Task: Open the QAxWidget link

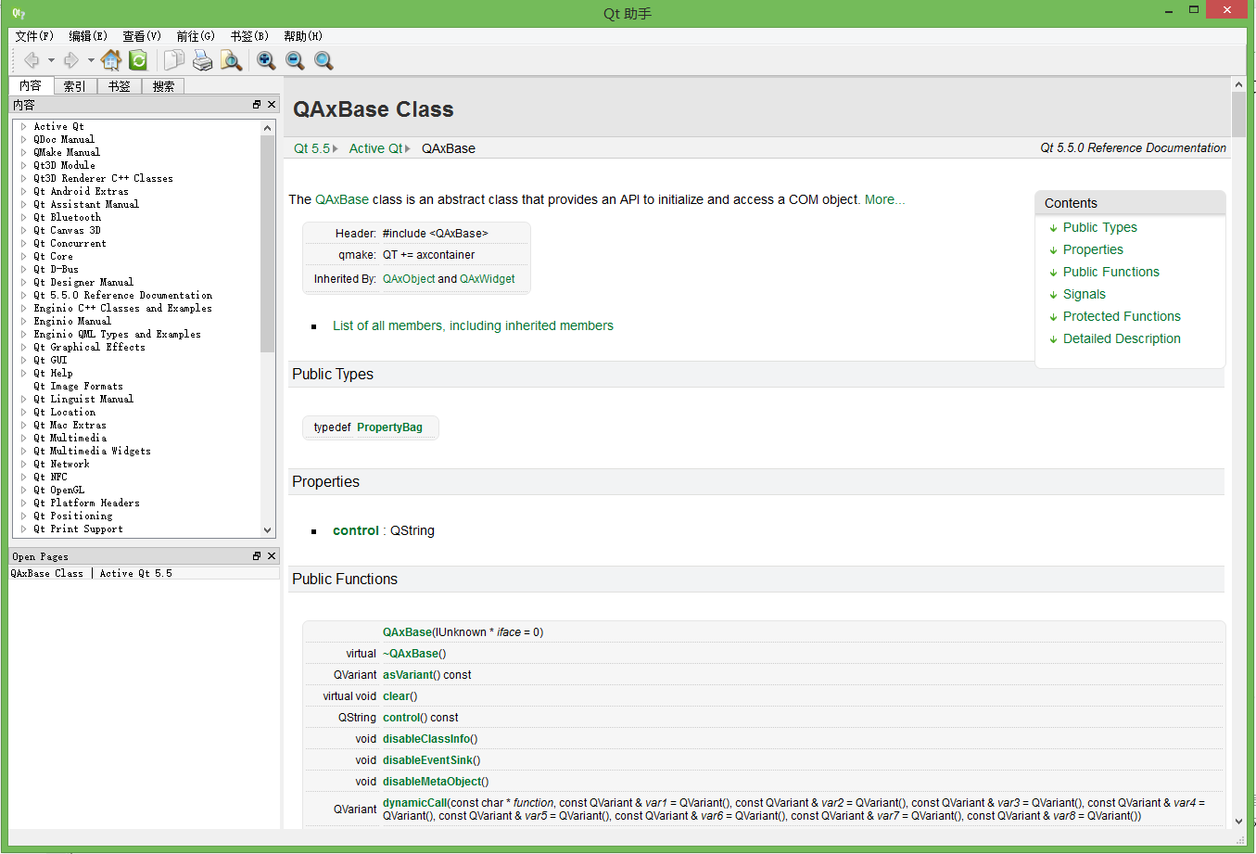Action: pos(488,279)
